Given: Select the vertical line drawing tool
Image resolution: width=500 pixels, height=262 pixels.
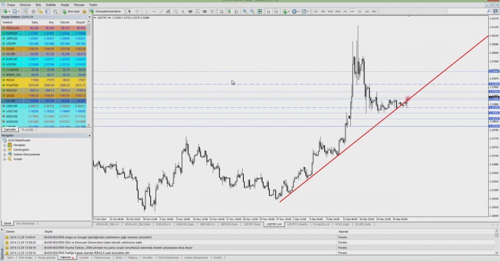Looking at the screenshot, I should [146, 11].
